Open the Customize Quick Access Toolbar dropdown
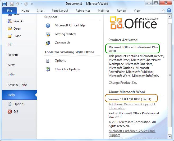The width and height of the screenshot is (174, 141). 32,4
